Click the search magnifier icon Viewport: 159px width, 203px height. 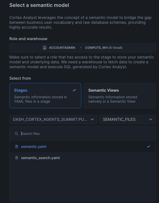(16, 134)
